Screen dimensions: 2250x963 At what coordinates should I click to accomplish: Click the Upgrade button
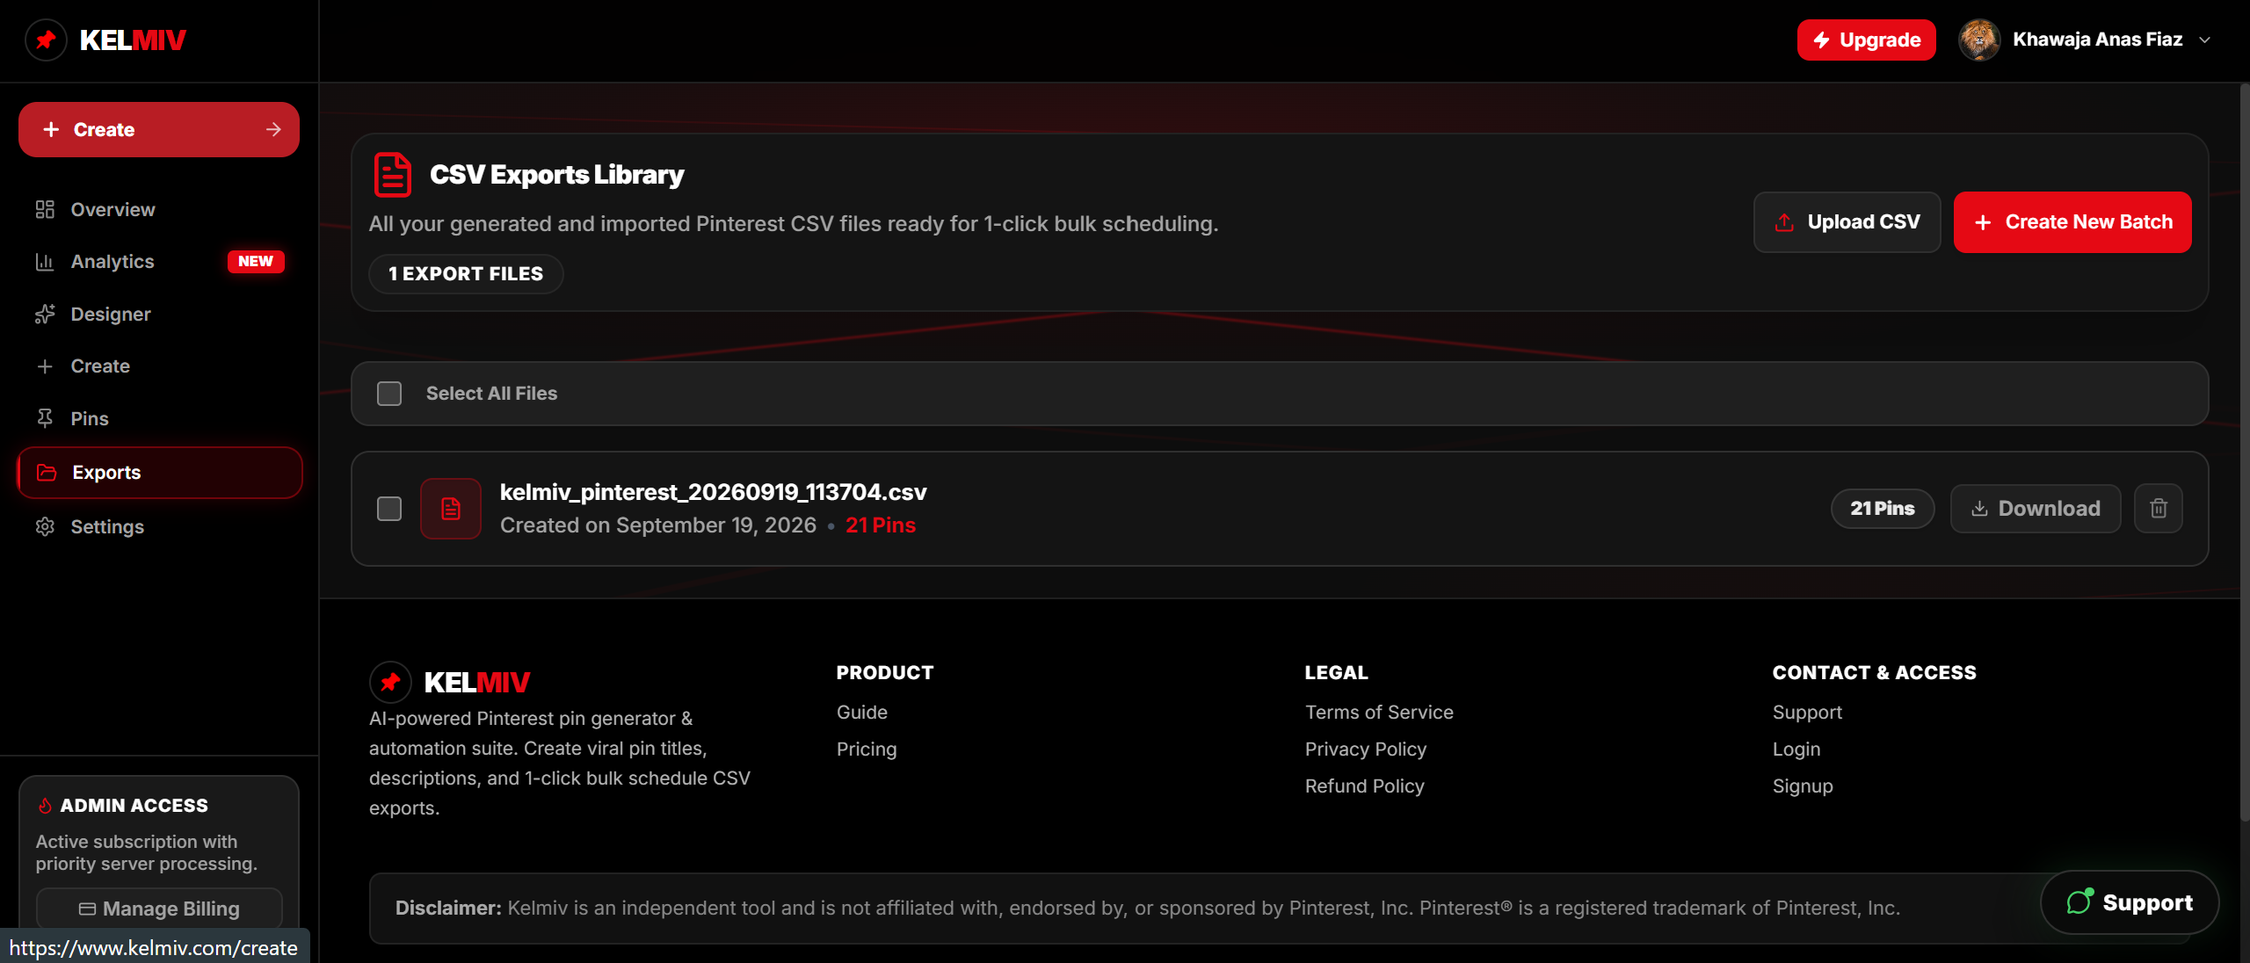pos(1866,40)
